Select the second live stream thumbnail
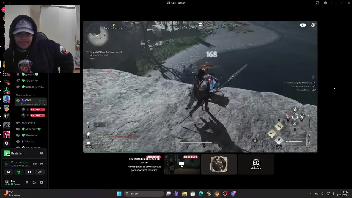The height and width of the screenshot is (198, 352). click(182, 164)
